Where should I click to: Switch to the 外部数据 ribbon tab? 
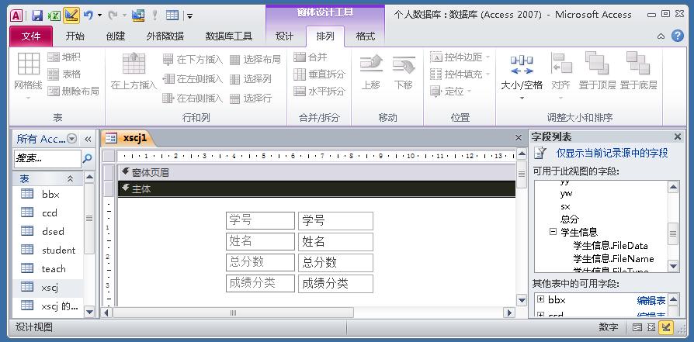(x=165, y=36)
